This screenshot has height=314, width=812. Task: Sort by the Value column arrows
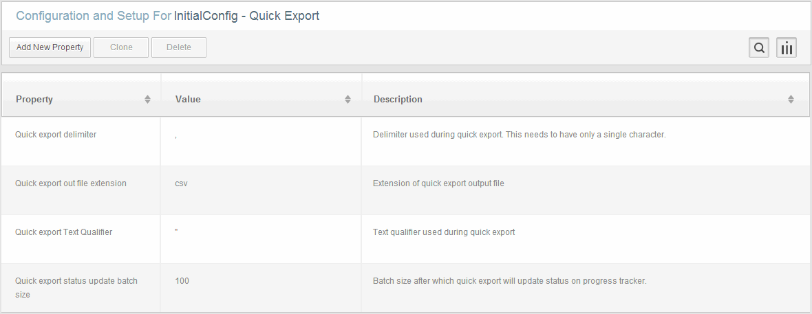tap(348, 100)
